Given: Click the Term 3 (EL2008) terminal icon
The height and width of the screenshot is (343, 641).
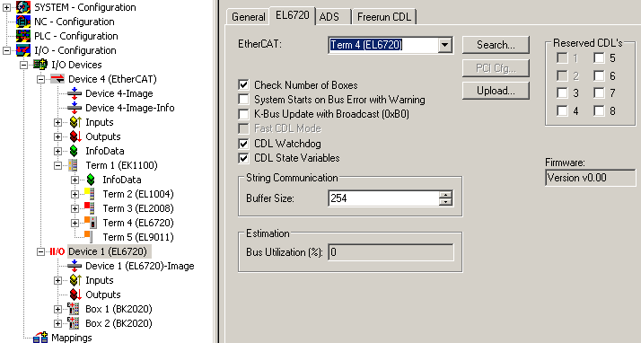Looking at the screenshot, I should [x=90, y=208].
